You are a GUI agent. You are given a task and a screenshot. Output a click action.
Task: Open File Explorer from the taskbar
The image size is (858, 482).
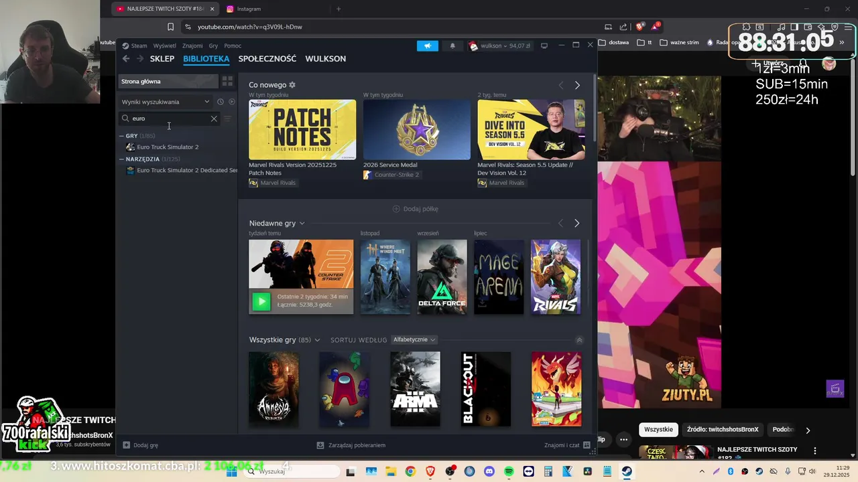click(x=391, y=471)
